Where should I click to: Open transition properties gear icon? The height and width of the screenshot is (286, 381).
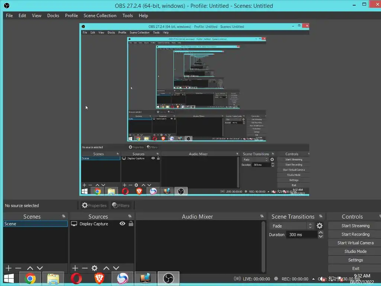320,226
